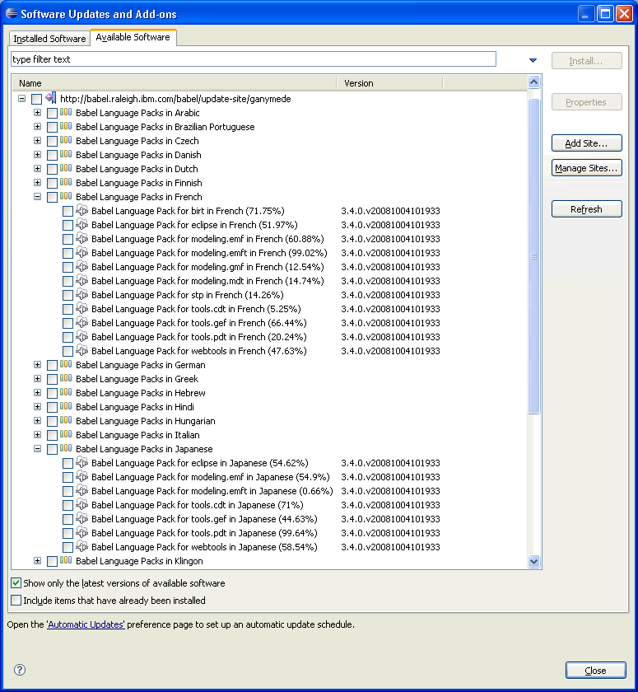This screenshot has height=692, width=638.
Task: Click category icon for Klingon language packs
Action: pos(66,561)
